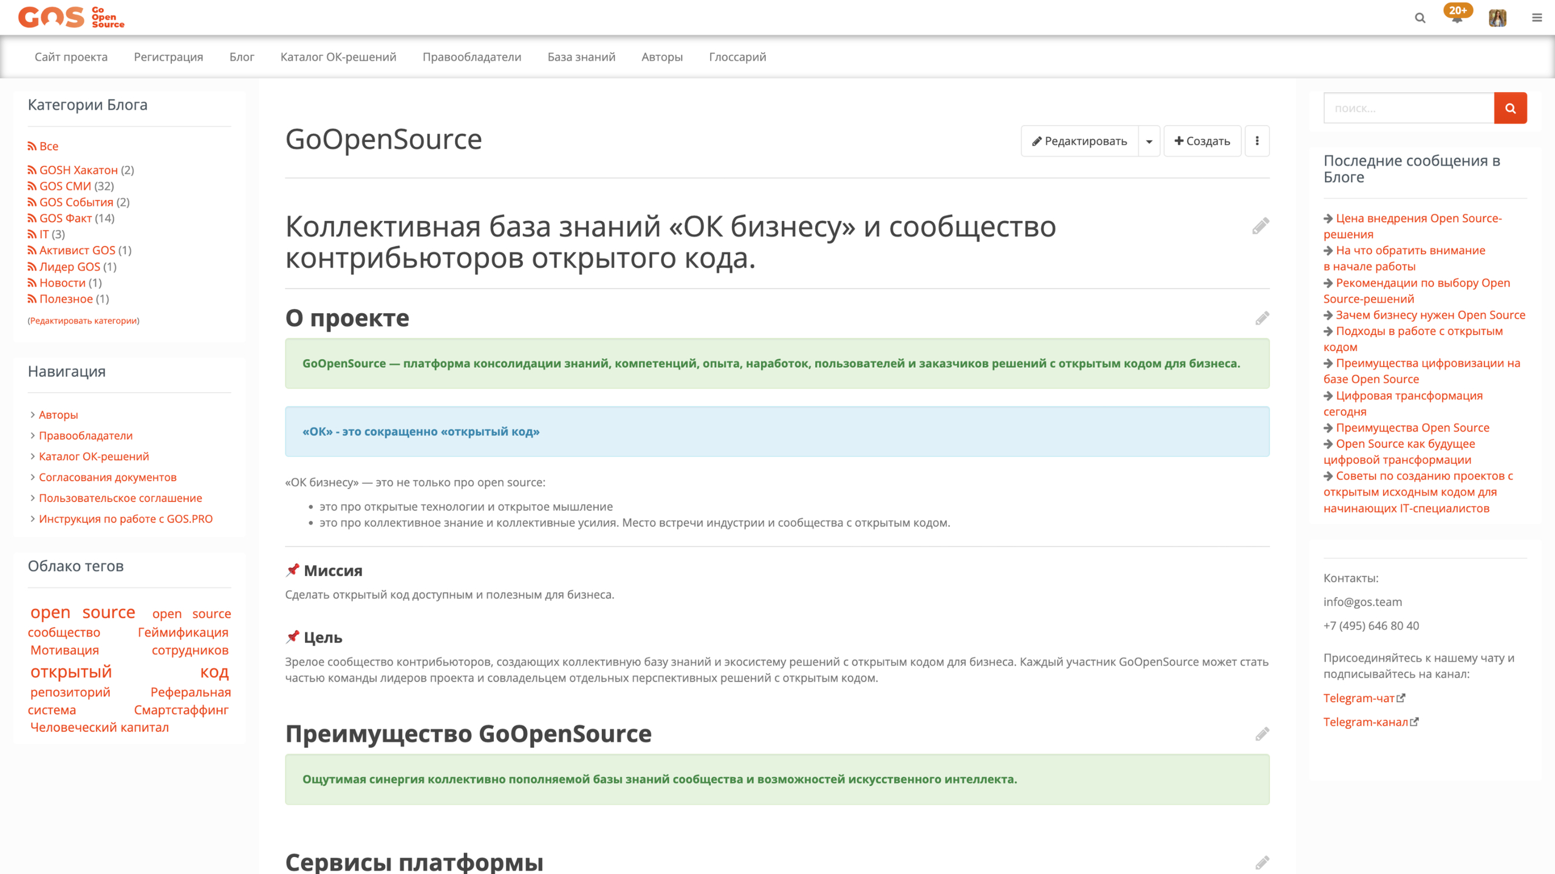This screenshot has width=1555, height=874.
Task: Click the orange search button in right sidebar
Action: point(1511,107)
